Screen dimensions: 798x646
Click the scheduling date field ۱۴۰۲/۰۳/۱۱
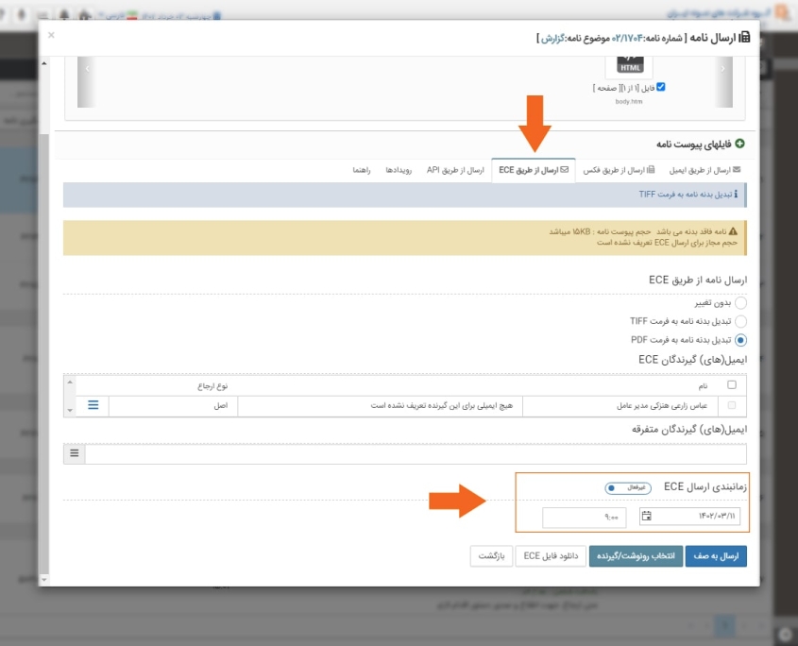coord(690,517)
